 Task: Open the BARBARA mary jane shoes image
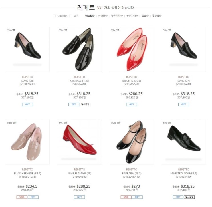pos(132,142)
